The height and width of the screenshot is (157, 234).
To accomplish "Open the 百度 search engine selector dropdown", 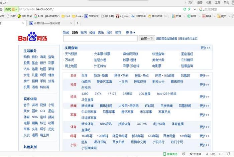I will pyautogui.click(x=16, y=9).
